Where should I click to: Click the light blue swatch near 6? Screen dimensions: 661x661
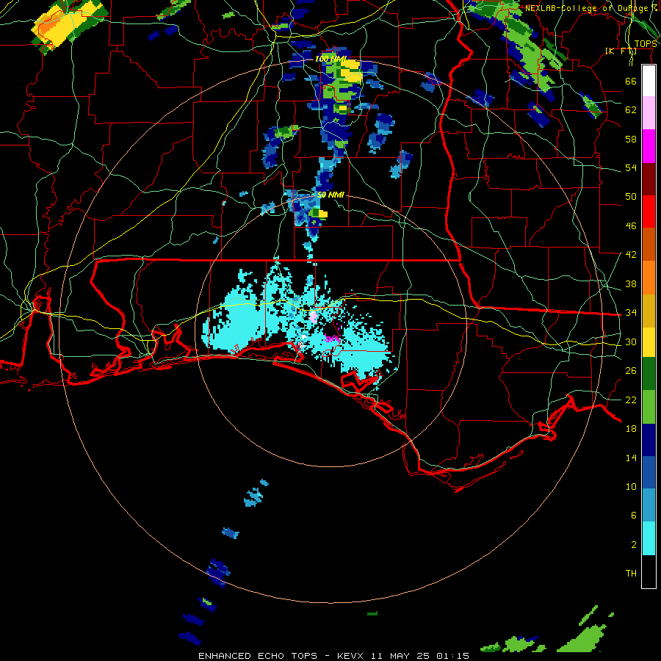point(649,505)
